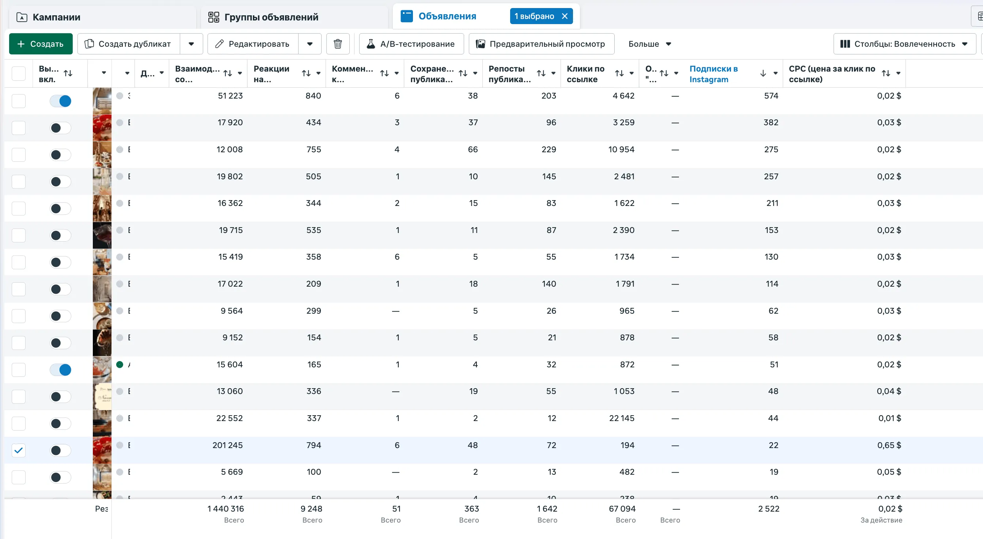
Task: Clear the '1 выбрано' selection with X
Action: click(x=564, y=16)
